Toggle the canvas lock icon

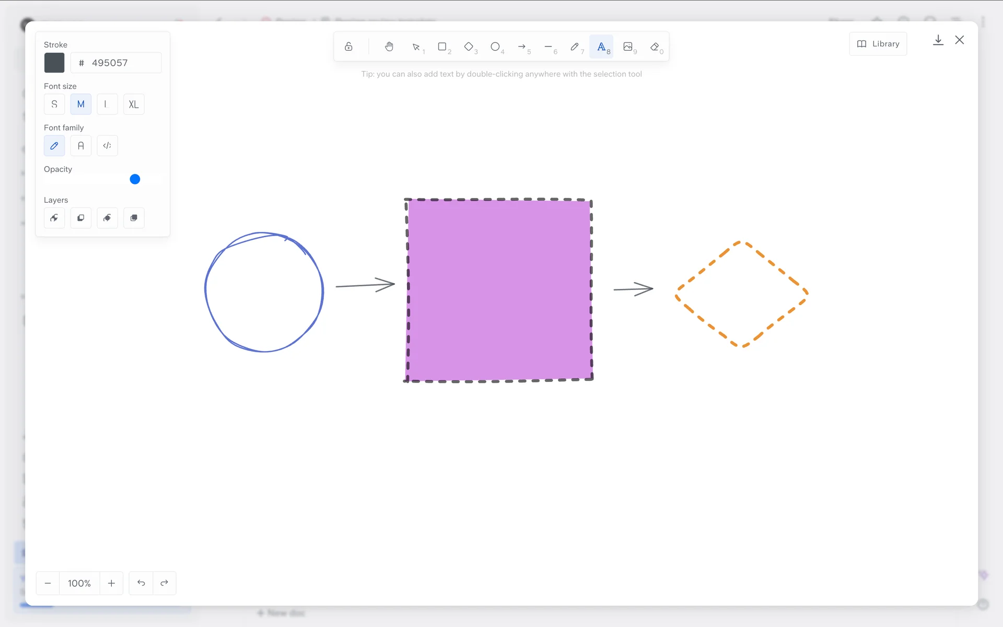(348, 47)
